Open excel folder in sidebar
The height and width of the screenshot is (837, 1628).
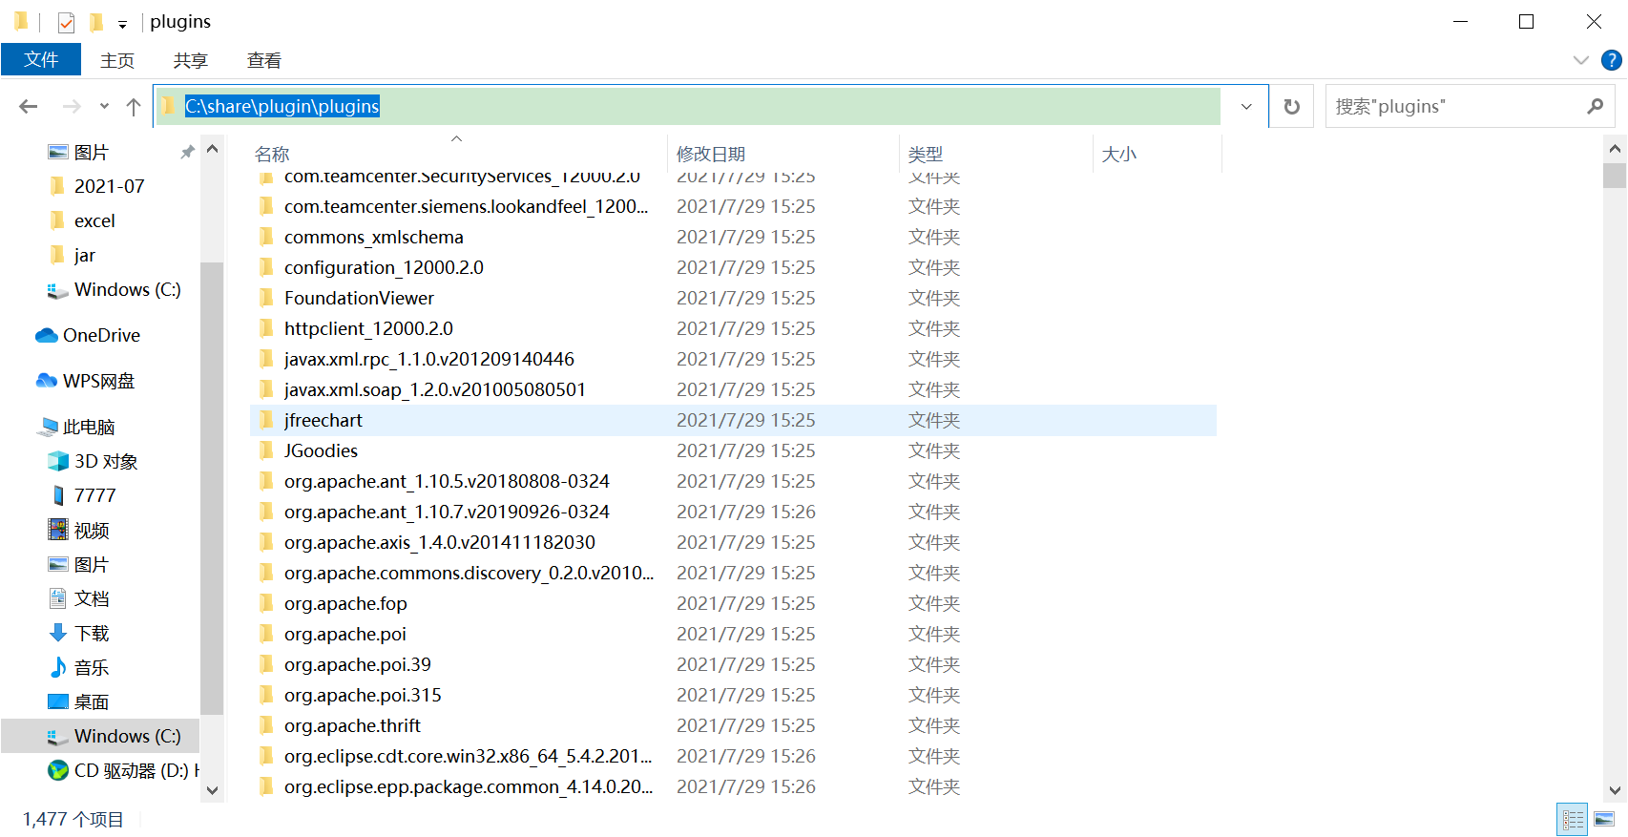pyautogui.click(x=94, y=220)
